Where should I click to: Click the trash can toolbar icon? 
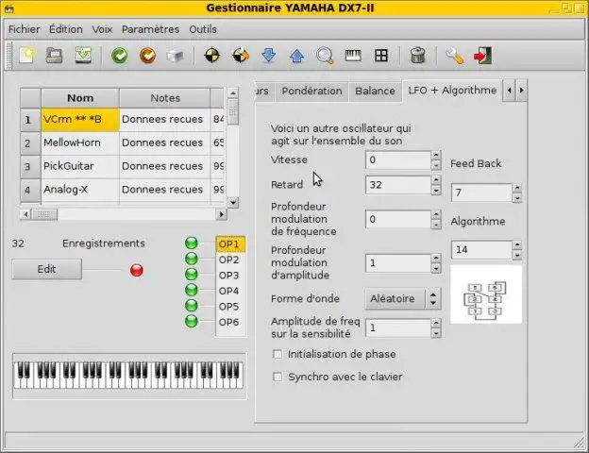coord(418,56)
